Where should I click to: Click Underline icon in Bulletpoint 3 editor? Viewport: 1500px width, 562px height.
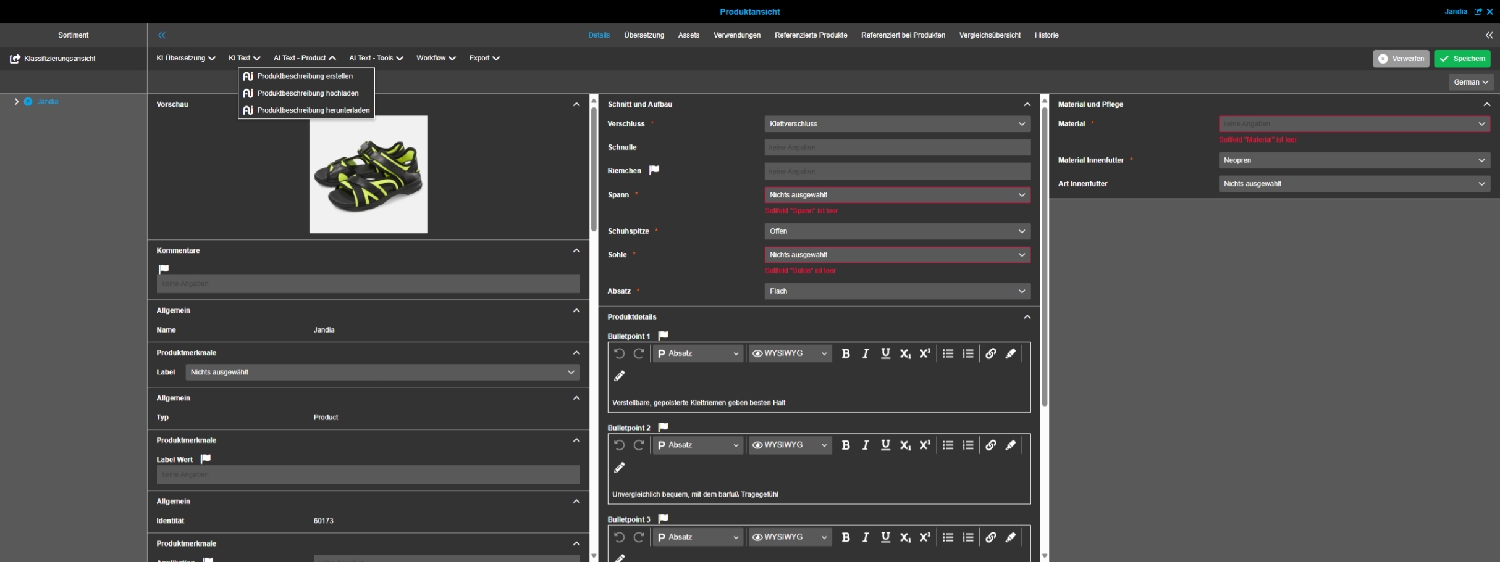pyautogui.click(x=885, y=537)
